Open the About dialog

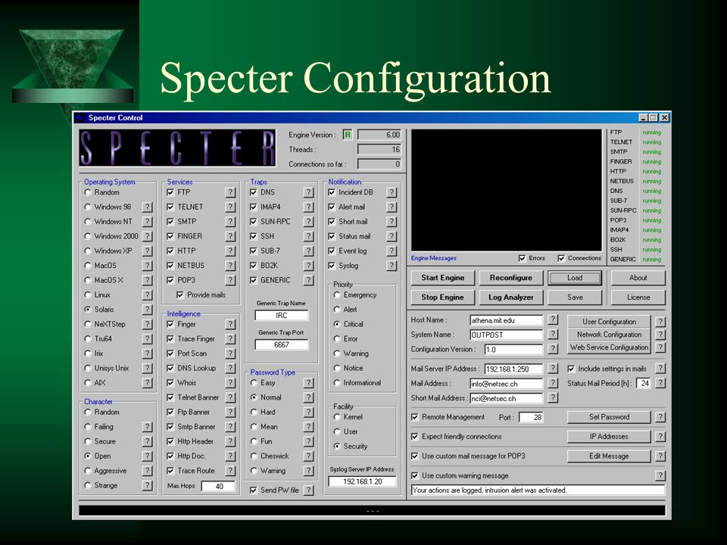[x=638, y=278]
